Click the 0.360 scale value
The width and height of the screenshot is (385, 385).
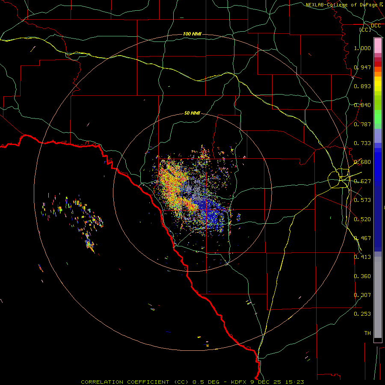[x=362, y=276]
